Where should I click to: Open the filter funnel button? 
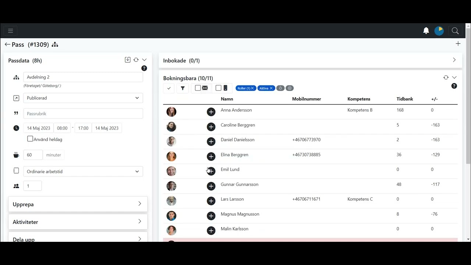(x=183, y=88)
